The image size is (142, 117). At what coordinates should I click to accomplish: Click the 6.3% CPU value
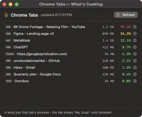click(127, 54)
